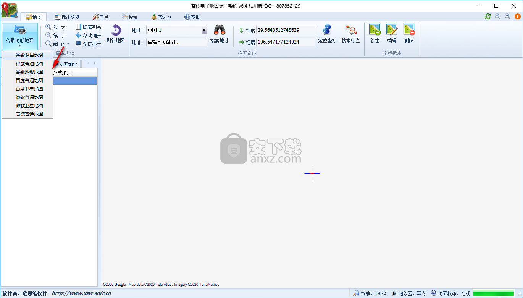The width and height of the screenshot is (523, 298).
Task: Select 微软普通地图 from the dropdown menu
Action: click(x=27, y=97)
